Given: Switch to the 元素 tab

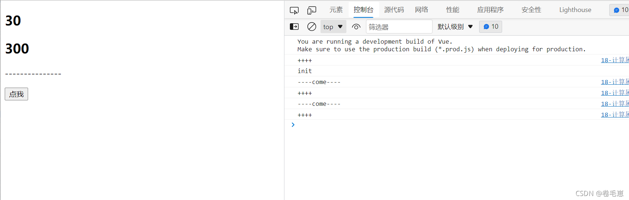Looking at the screenshot, I should click(336, 10).
